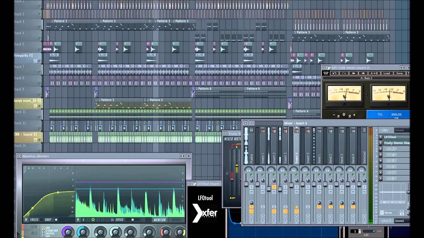The height and width of the screenshot is (238, 424).
Task: Open the Maximus window options menu
Action: tap(19, 156)
